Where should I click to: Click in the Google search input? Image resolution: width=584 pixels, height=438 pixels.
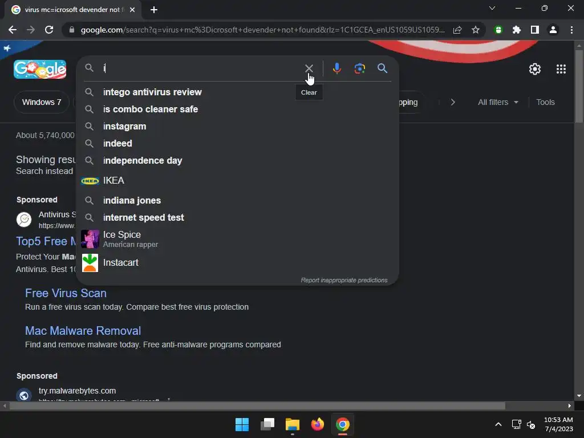201,68
